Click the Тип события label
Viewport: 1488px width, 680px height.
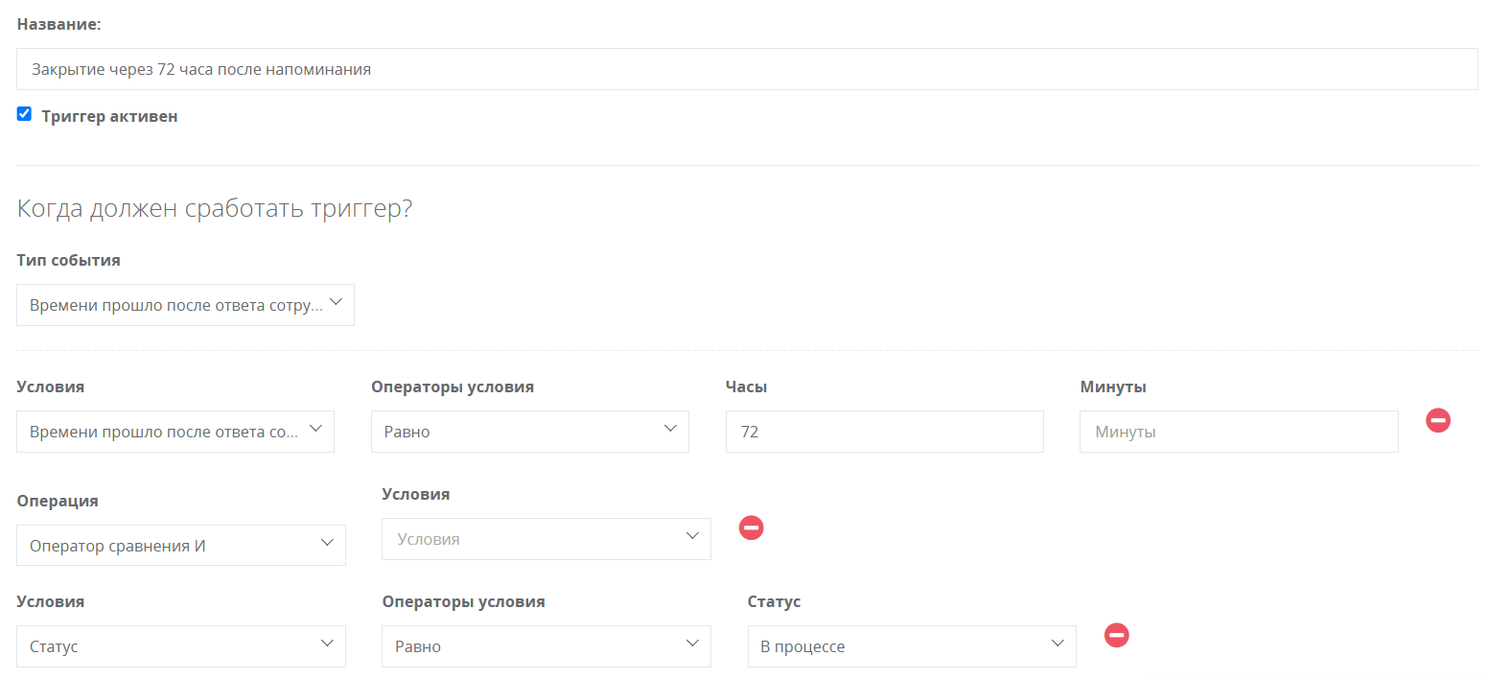pos(69,260)
